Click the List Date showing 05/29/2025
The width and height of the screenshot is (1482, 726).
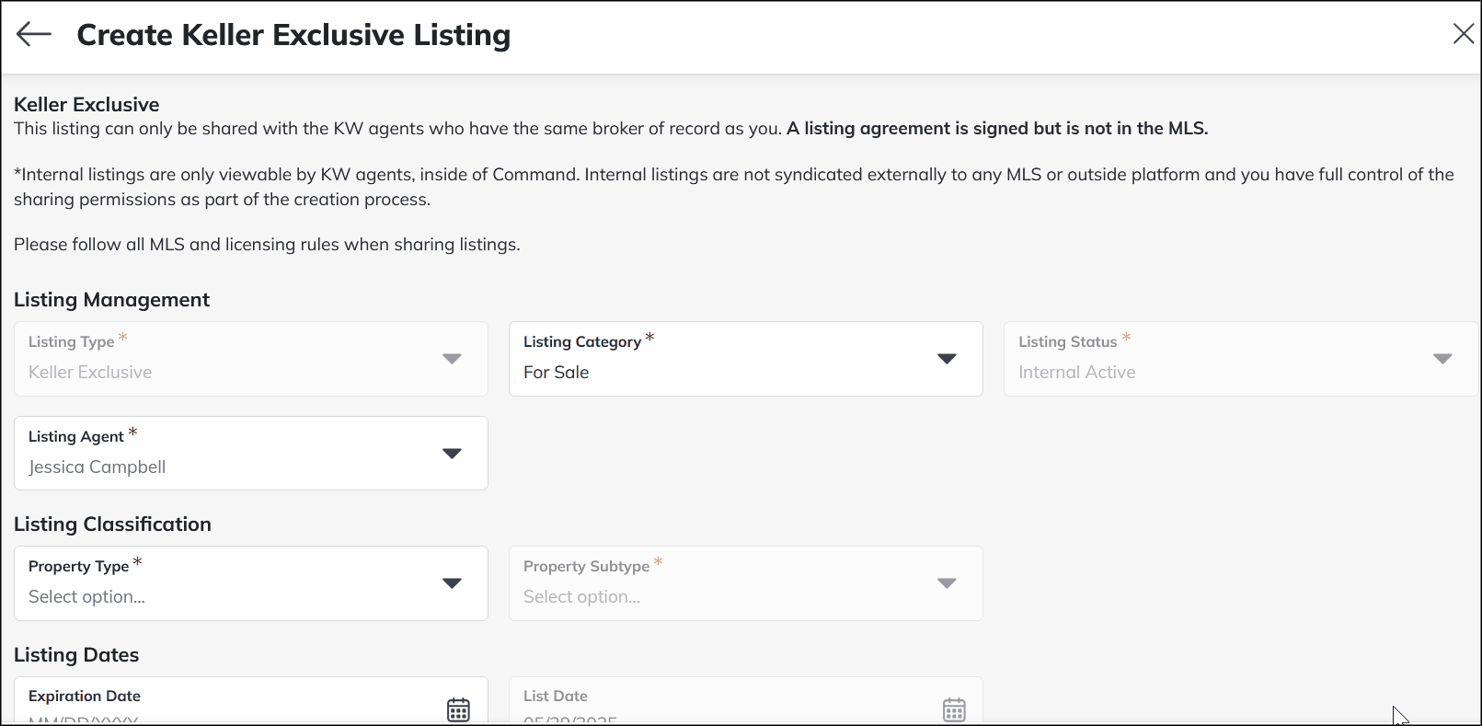(644, 718)
